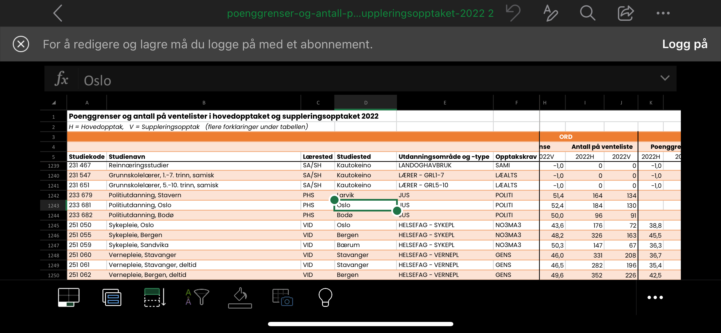
Task: Click the fx function icon
Action: click(61, 79)
